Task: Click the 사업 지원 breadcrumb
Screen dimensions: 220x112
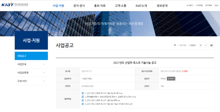Action: [182, 45]
